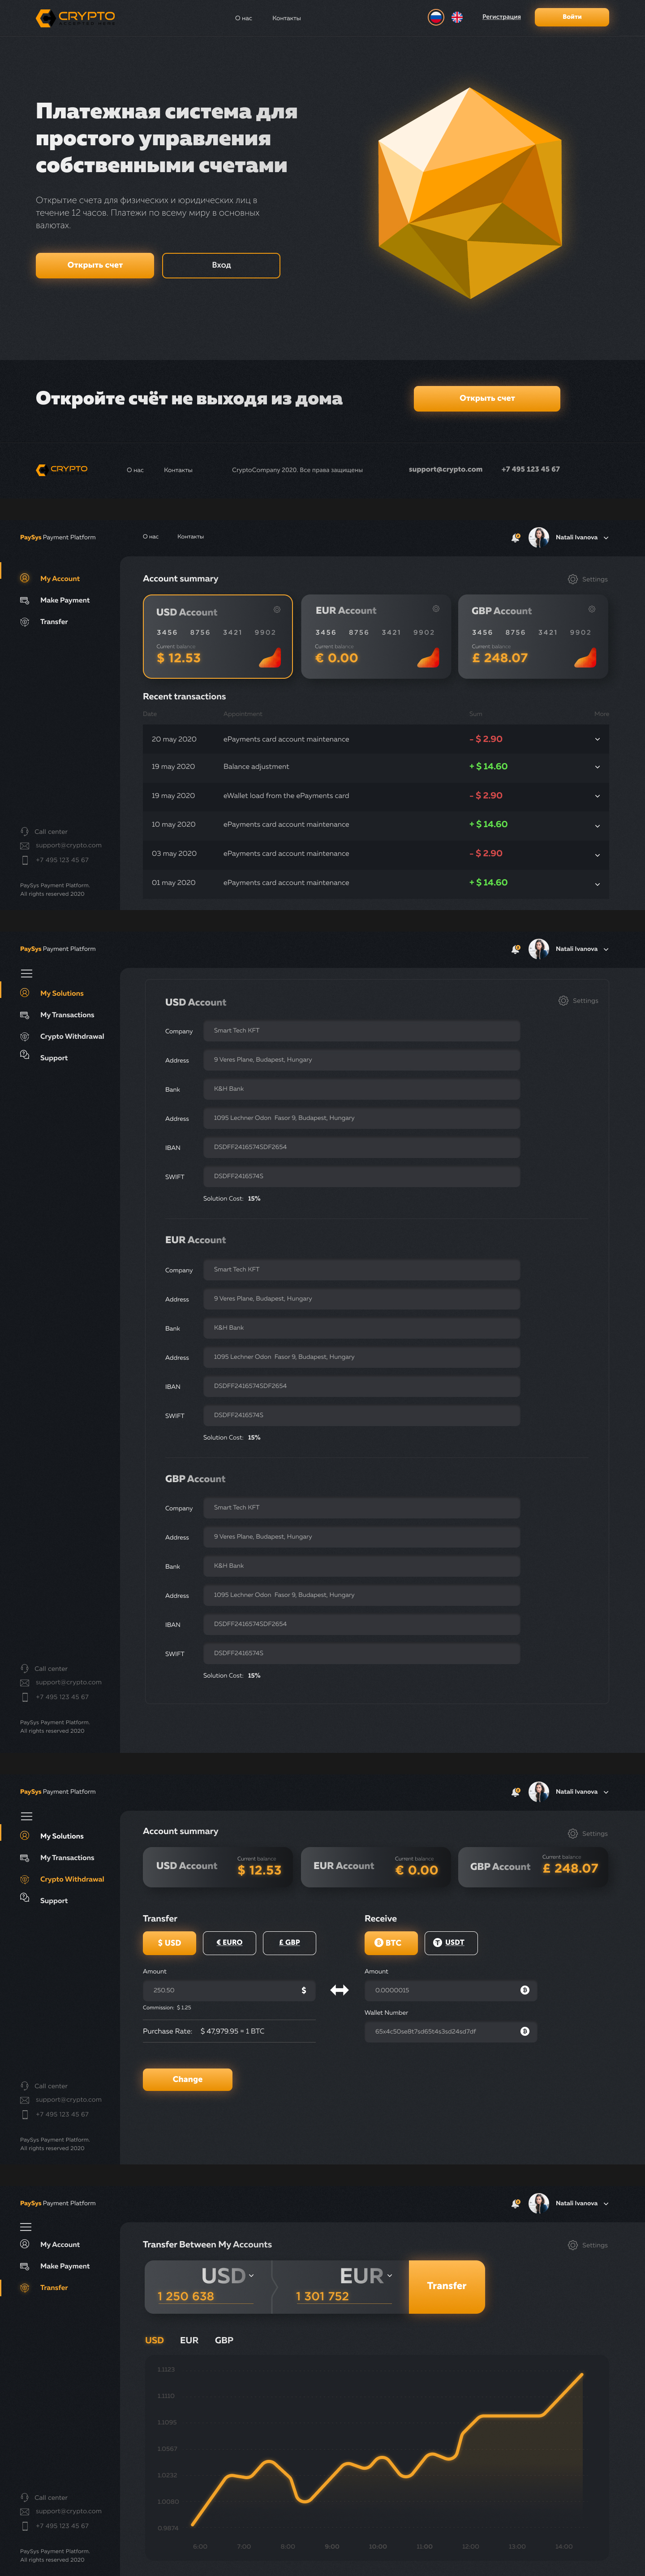The height and width of the screenshot is (2576, 645).
Task: Click the orange Transfer button beside EUR
Action: click(x=446, y=2286)
